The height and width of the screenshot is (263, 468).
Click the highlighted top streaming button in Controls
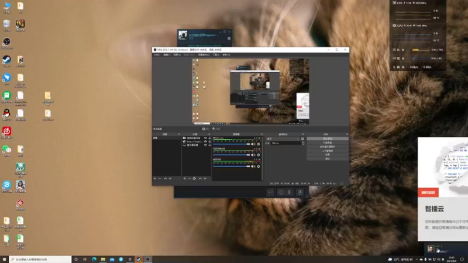328,139
